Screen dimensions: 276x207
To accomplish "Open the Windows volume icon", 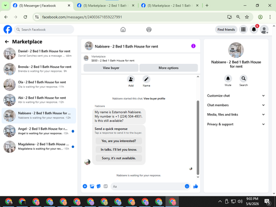I will click(240, 201).
